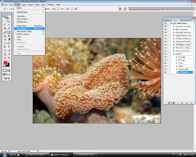Choose Canvas Size from Image menu
Screen dimensions: 196x157
[x=22, y=29]
